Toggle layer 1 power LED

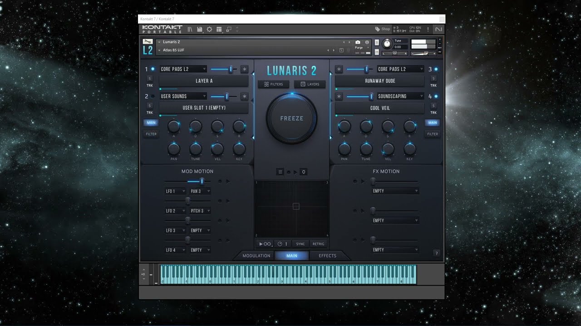click(153, 69)
